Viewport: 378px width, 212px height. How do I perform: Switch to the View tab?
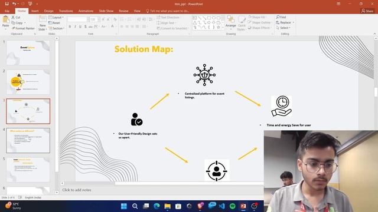[x=137, y=11]
